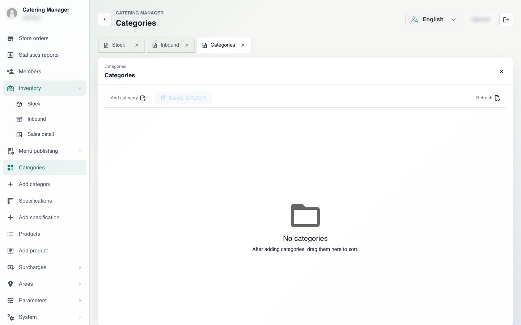This screenshot has height=325, width=521.
Task: Click the Save Order button
Action: tap(183, 98)
